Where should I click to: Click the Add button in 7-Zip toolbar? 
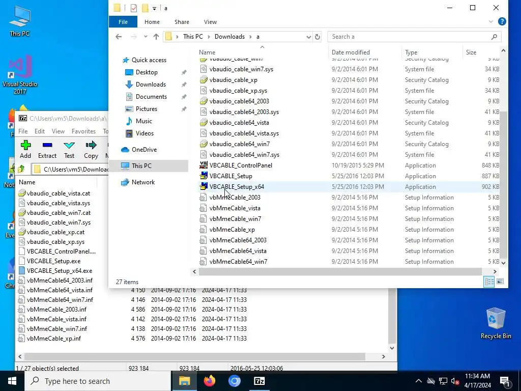pyautogui.click(x=25, y=149)
